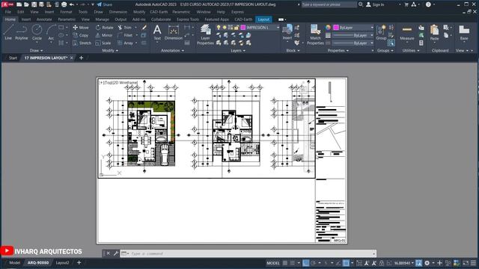
Task: Activate the Rotate command
Action: pyautogui.click(x=105, y=28)
